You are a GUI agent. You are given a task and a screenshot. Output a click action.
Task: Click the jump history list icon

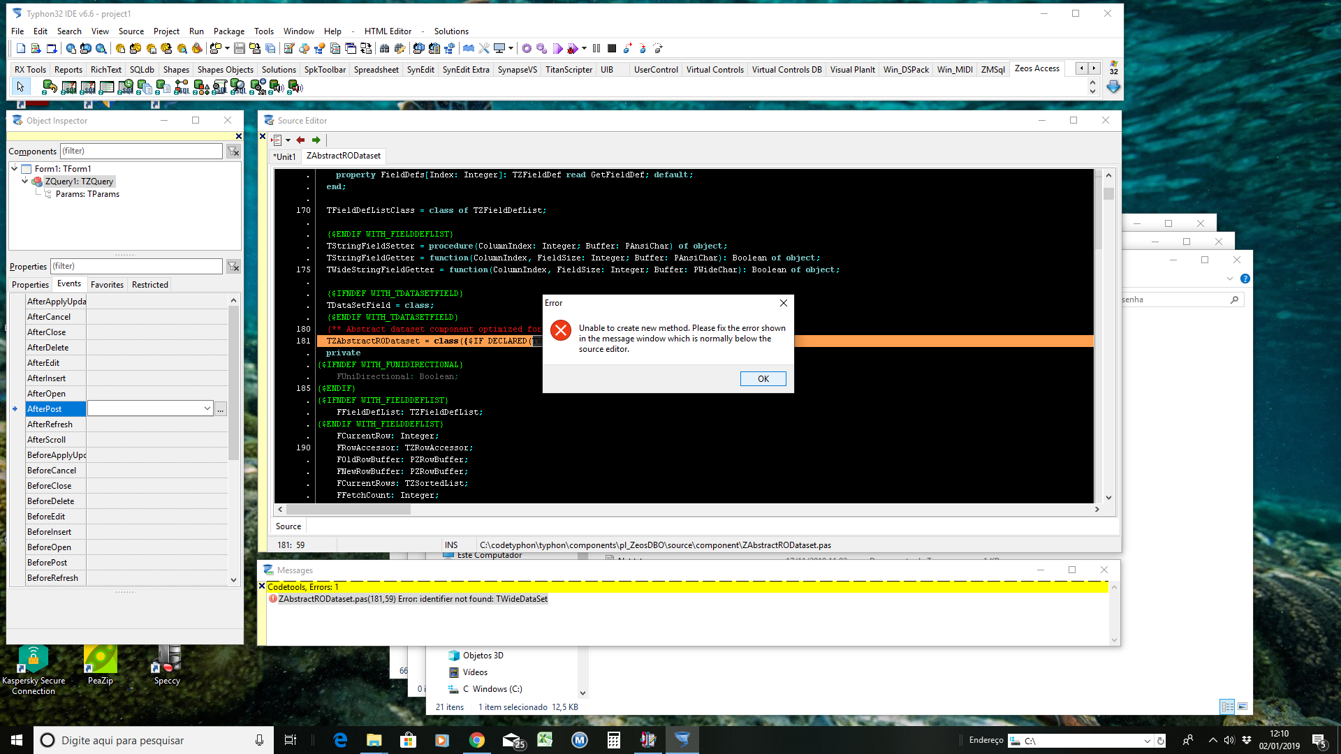point(277,140)
